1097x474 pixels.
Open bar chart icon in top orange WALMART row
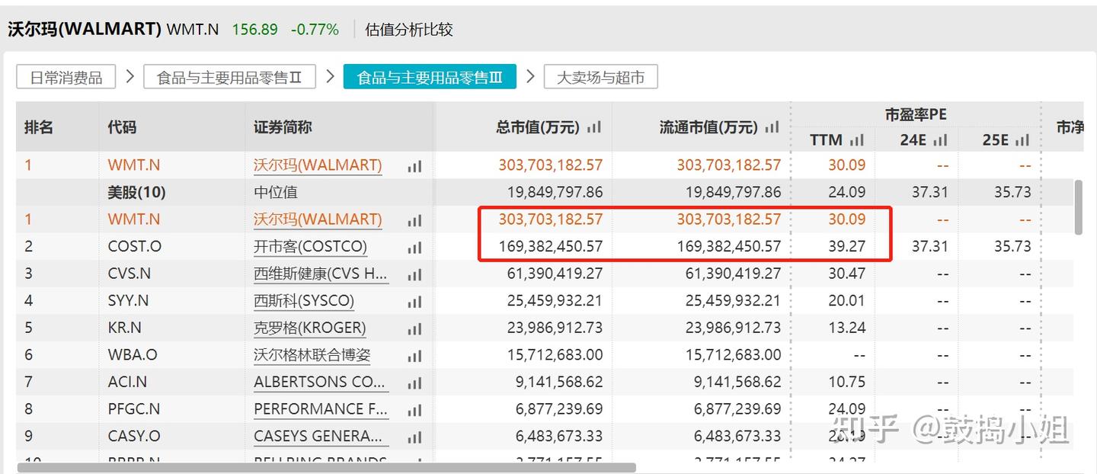pyautogui.click(x=414, y=166)
